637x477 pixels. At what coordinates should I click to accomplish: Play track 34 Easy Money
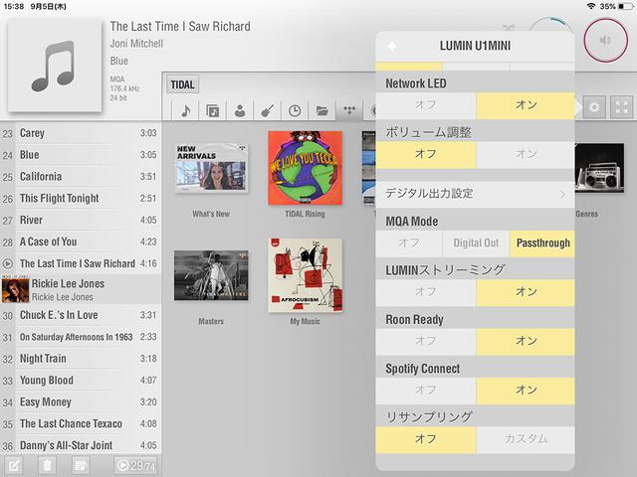81,401
